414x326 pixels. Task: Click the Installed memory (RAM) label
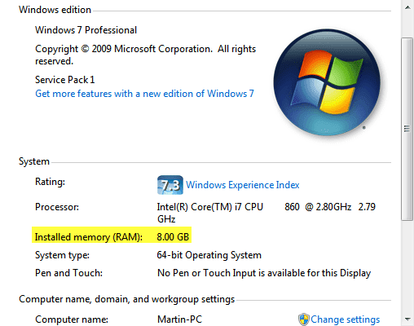[x=89, y=237]
